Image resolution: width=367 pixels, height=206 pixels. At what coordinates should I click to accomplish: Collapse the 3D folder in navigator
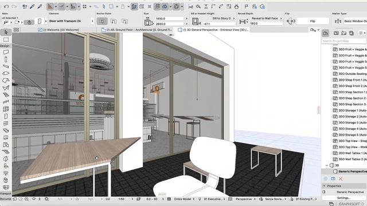coord(327,165)
